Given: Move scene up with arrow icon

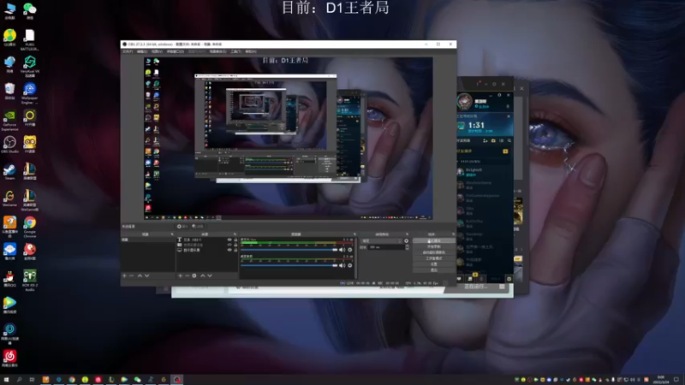Looking at the screenshot, I should [140, 275].
